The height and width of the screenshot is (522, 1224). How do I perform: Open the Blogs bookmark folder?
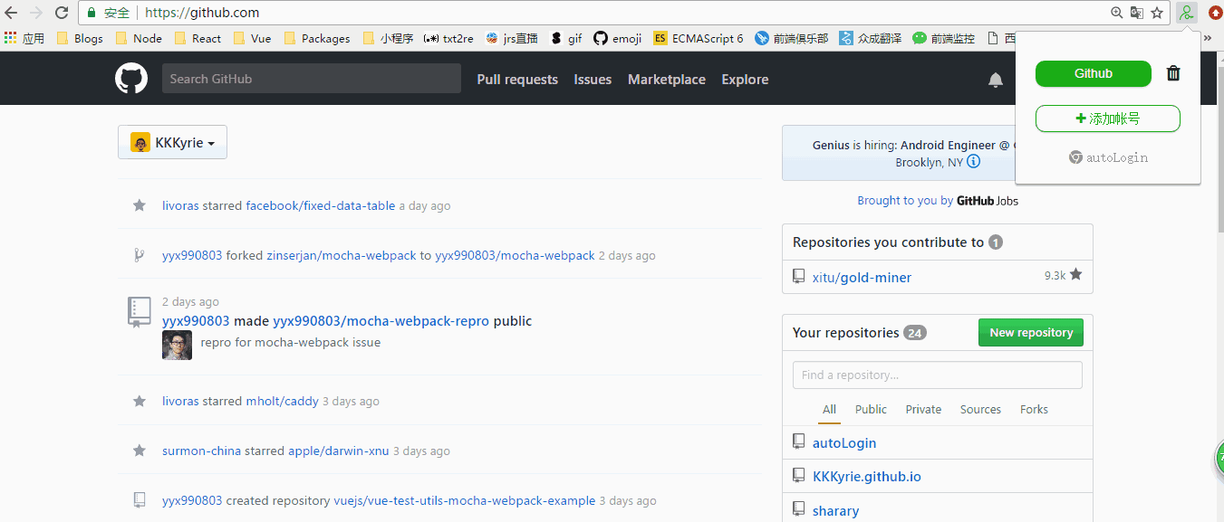(x=80, y=38)
